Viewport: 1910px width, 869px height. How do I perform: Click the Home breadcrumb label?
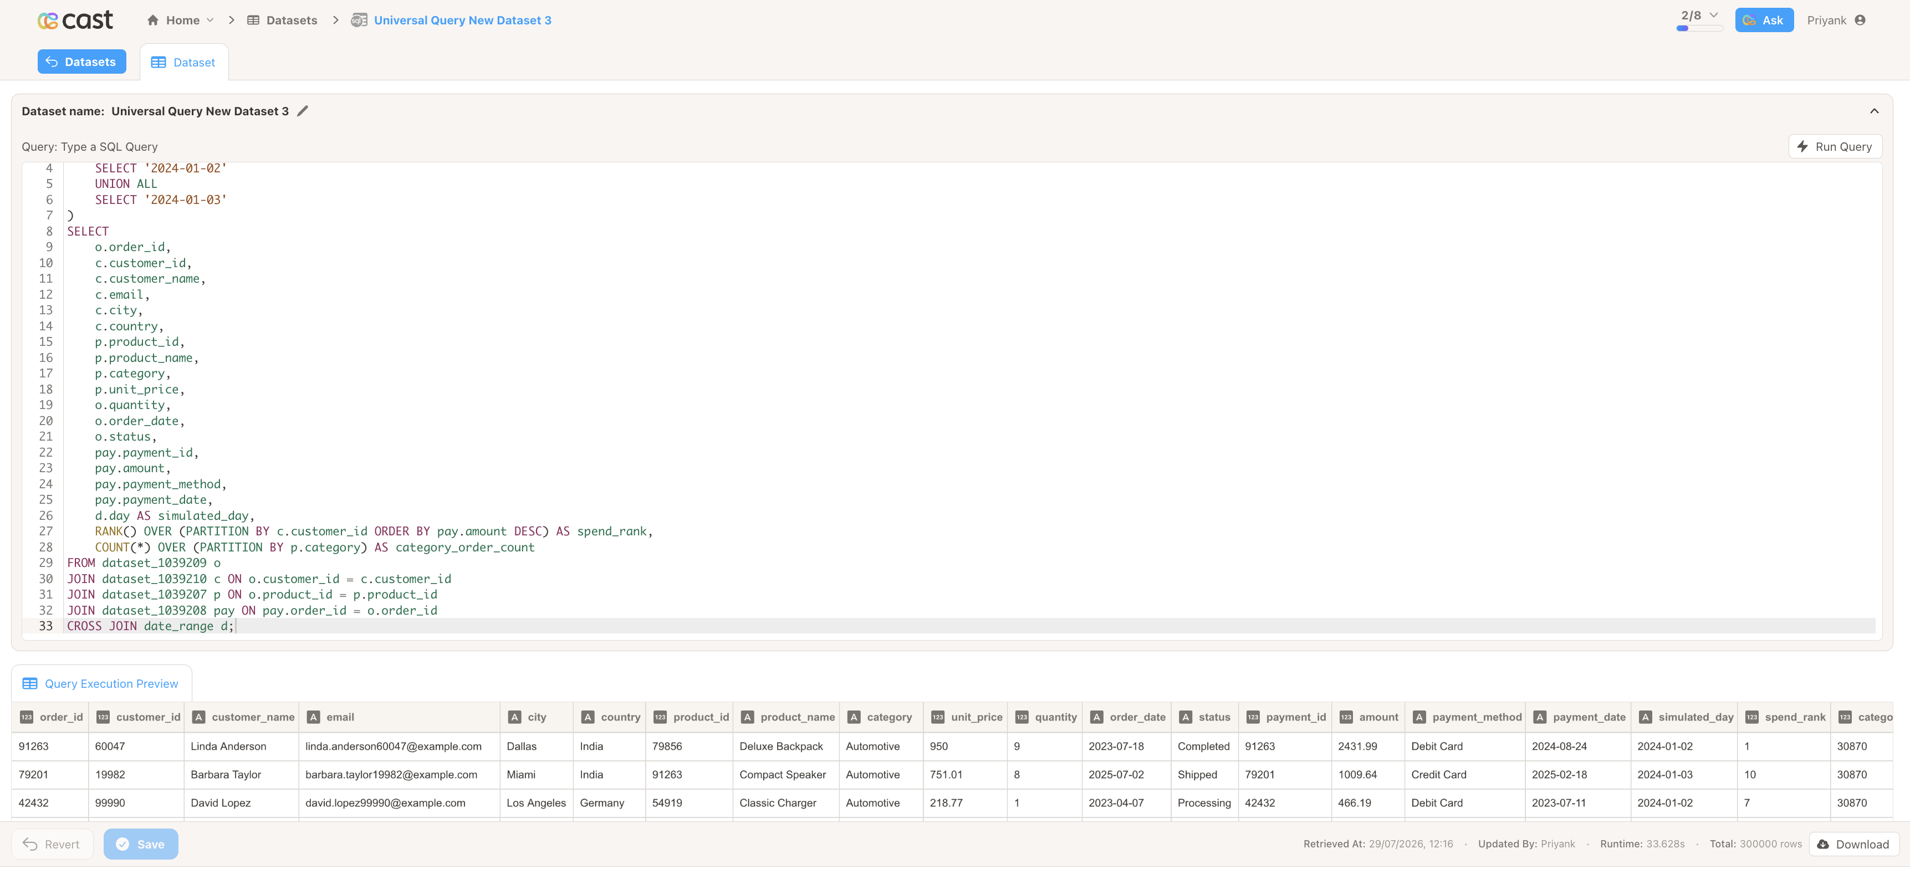(182, 20)
